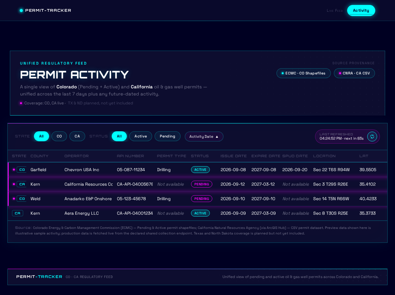Screen dimensions: 395x295
Task: Sort by the SPUD DATE column header
Action: tap(295, 156)
